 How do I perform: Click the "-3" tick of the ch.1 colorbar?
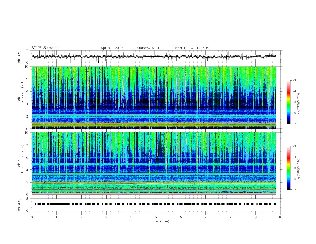(294, 80)
